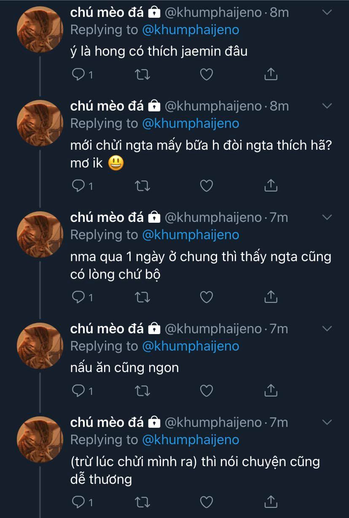Like the 'nma qua 1 ngày ở chung' tweet
Image resolution: width=349 pixels, height=518 pixels.
coord(206,297)
